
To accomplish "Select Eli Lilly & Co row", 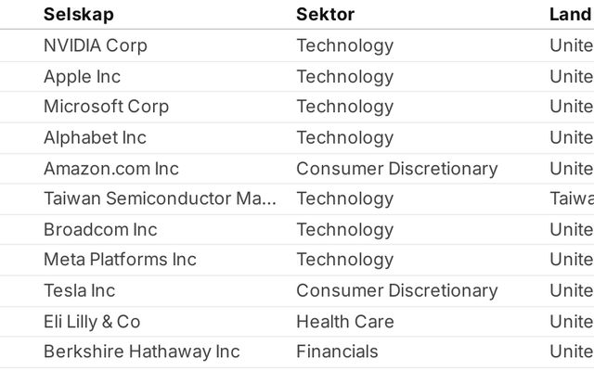I will (92, 322).
